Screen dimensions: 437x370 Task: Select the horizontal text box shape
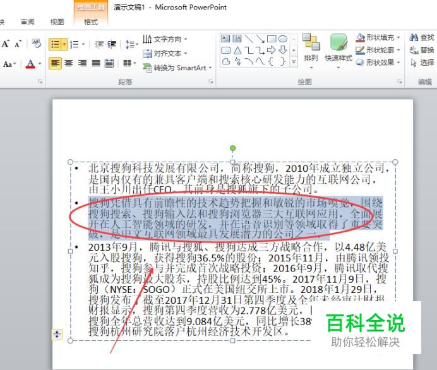(x=225, y=39)
